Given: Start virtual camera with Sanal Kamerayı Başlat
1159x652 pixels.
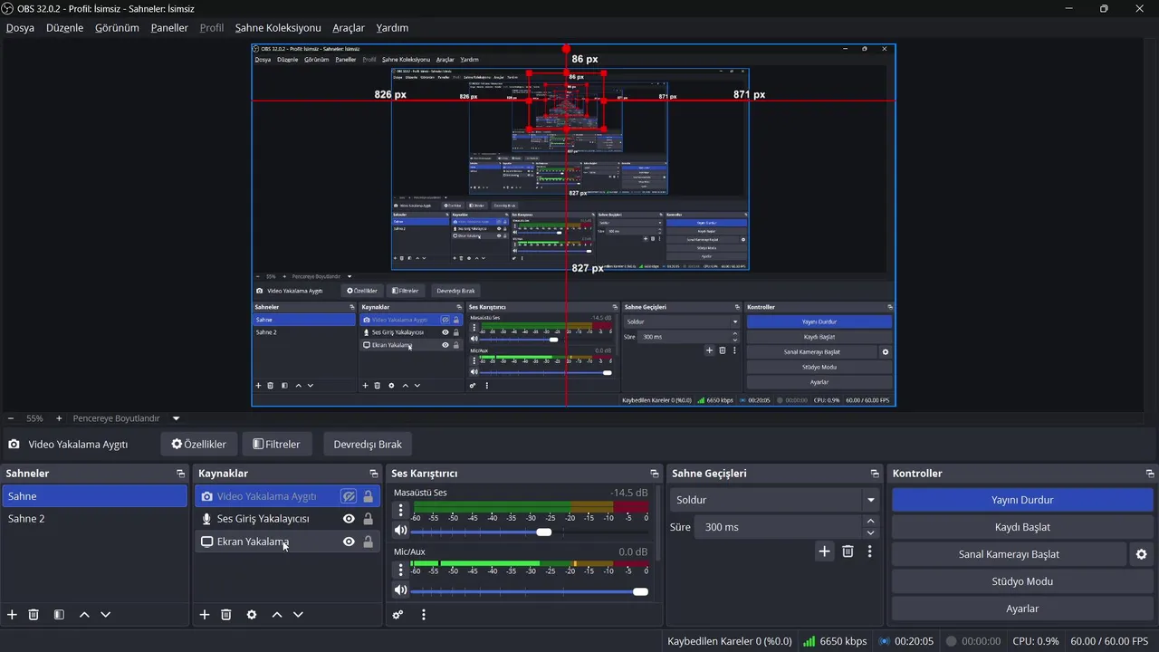Looking at the screenshot, I should [1009, 554].
